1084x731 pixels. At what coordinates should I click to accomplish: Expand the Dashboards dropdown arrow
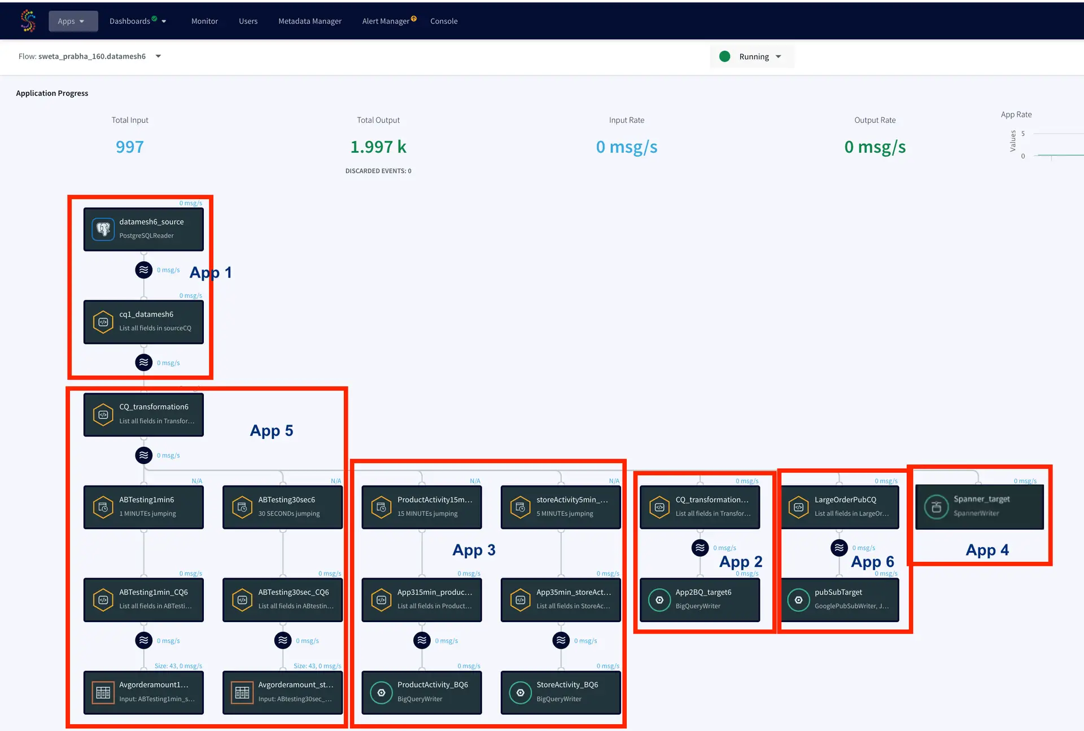tap(164, 21)
